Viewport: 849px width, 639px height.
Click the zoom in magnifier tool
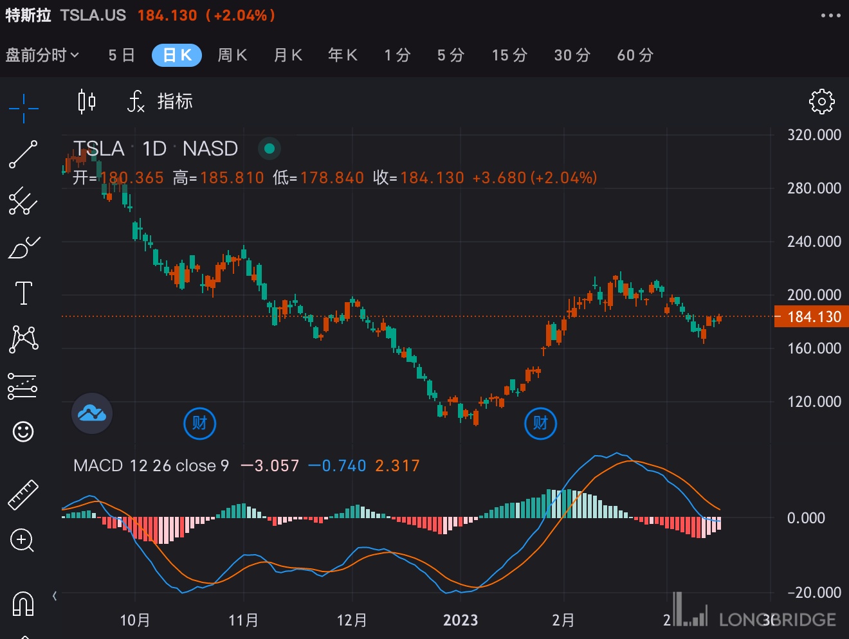(x=23, y=541)
